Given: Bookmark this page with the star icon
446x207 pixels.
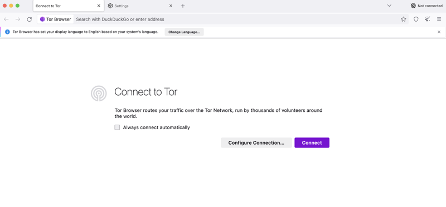Looking at the screenshot, I should pos(403,19).
